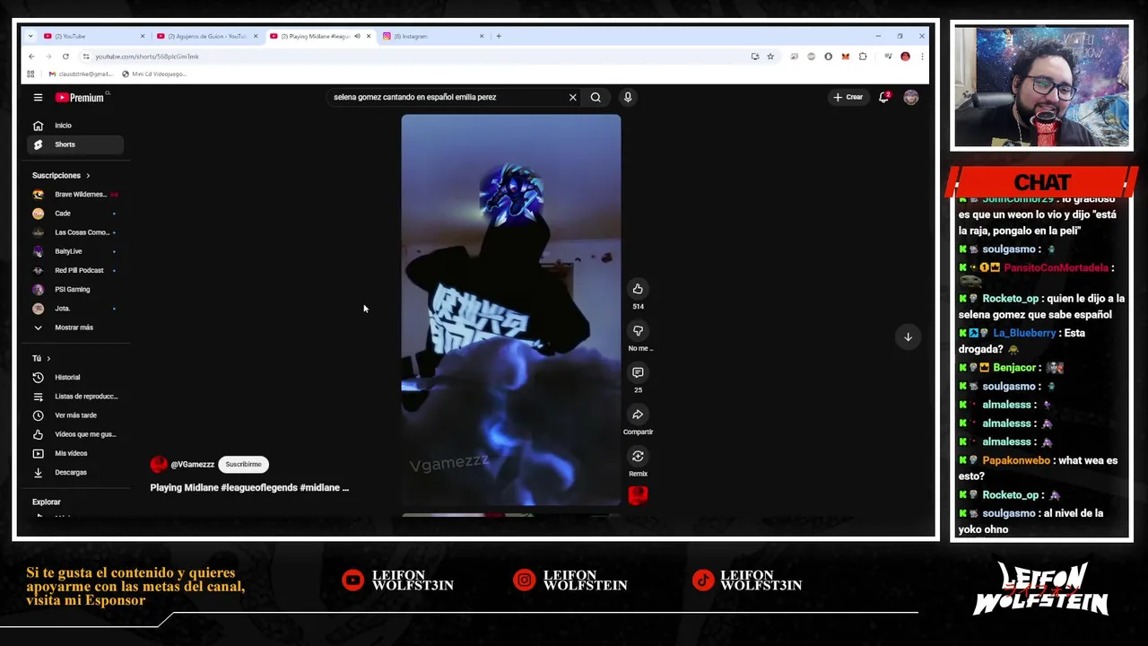
Task: Open the notifications bell
Action: coord(883,97)
